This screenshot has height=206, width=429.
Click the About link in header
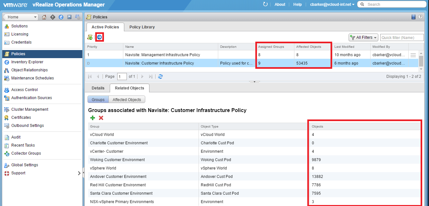tap(280, 5)
